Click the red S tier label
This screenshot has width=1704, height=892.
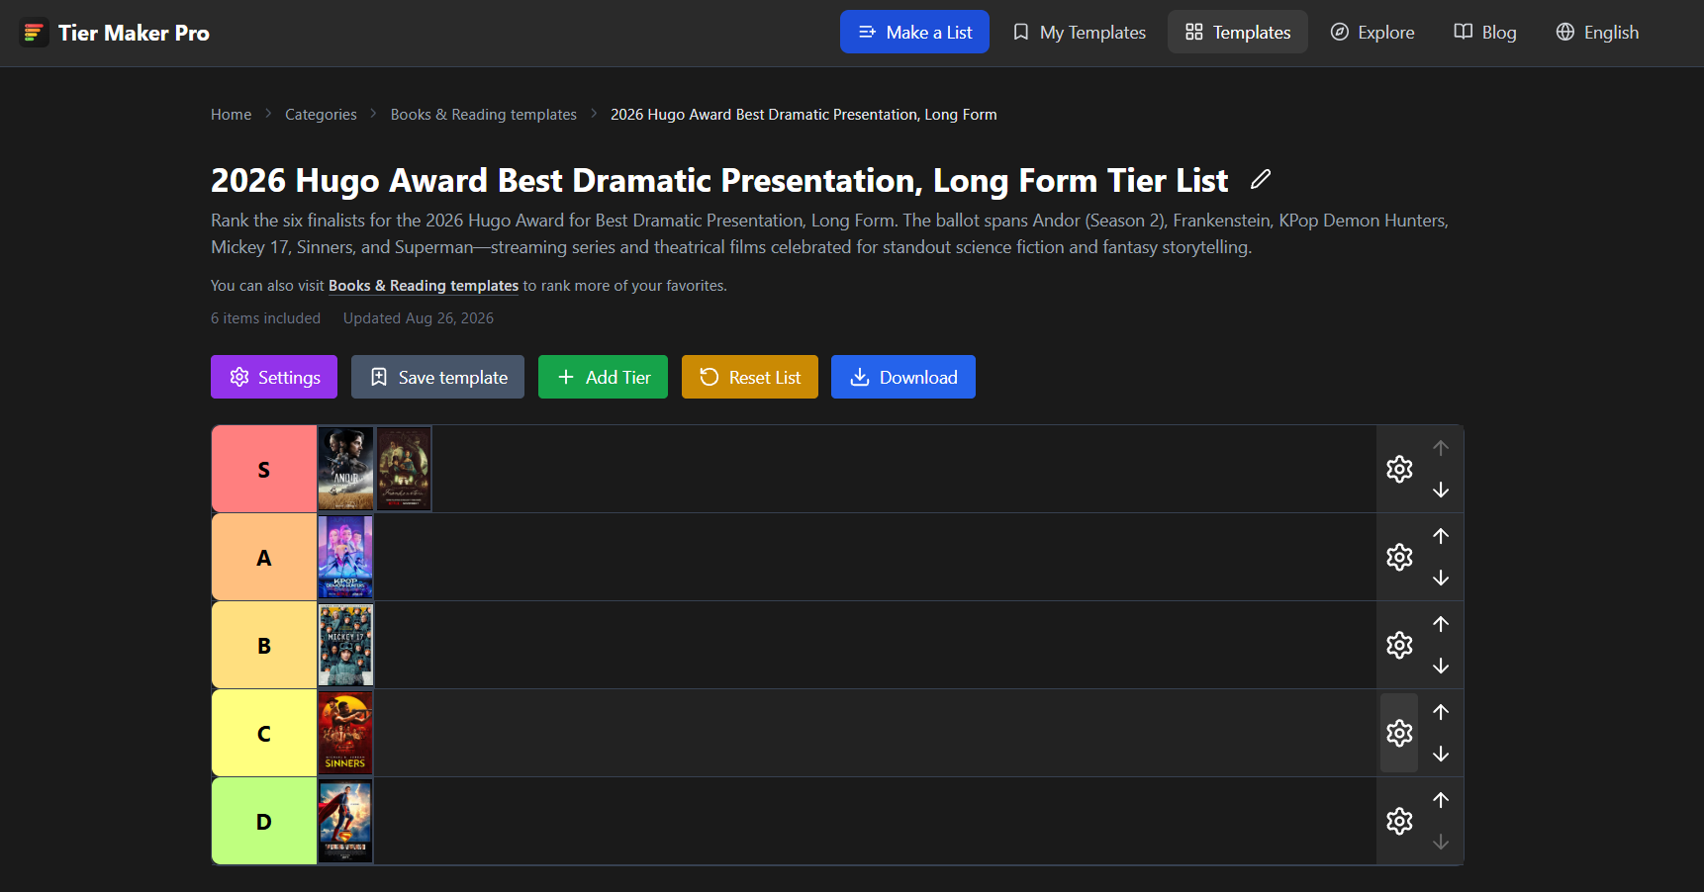tap(264, 469)
